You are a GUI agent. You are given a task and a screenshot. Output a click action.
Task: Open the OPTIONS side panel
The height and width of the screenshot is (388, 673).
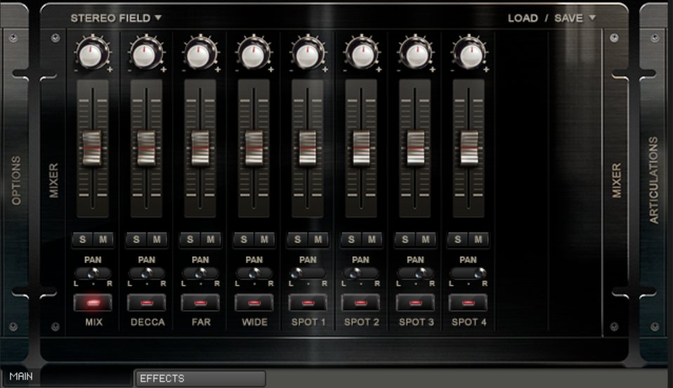(16, 181)
